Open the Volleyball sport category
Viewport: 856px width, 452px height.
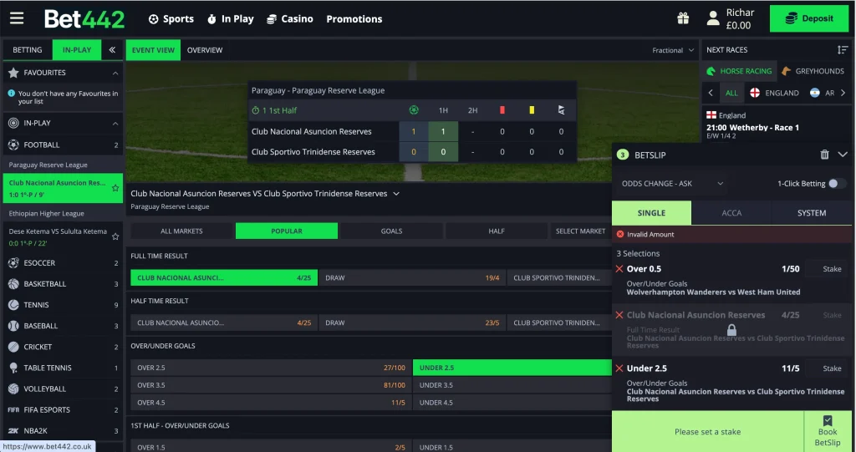(x=63, y=389)
